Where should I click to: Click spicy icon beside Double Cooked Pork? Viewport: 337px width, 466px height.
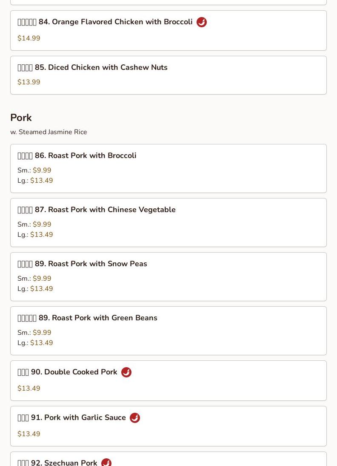tap(126, 372)
